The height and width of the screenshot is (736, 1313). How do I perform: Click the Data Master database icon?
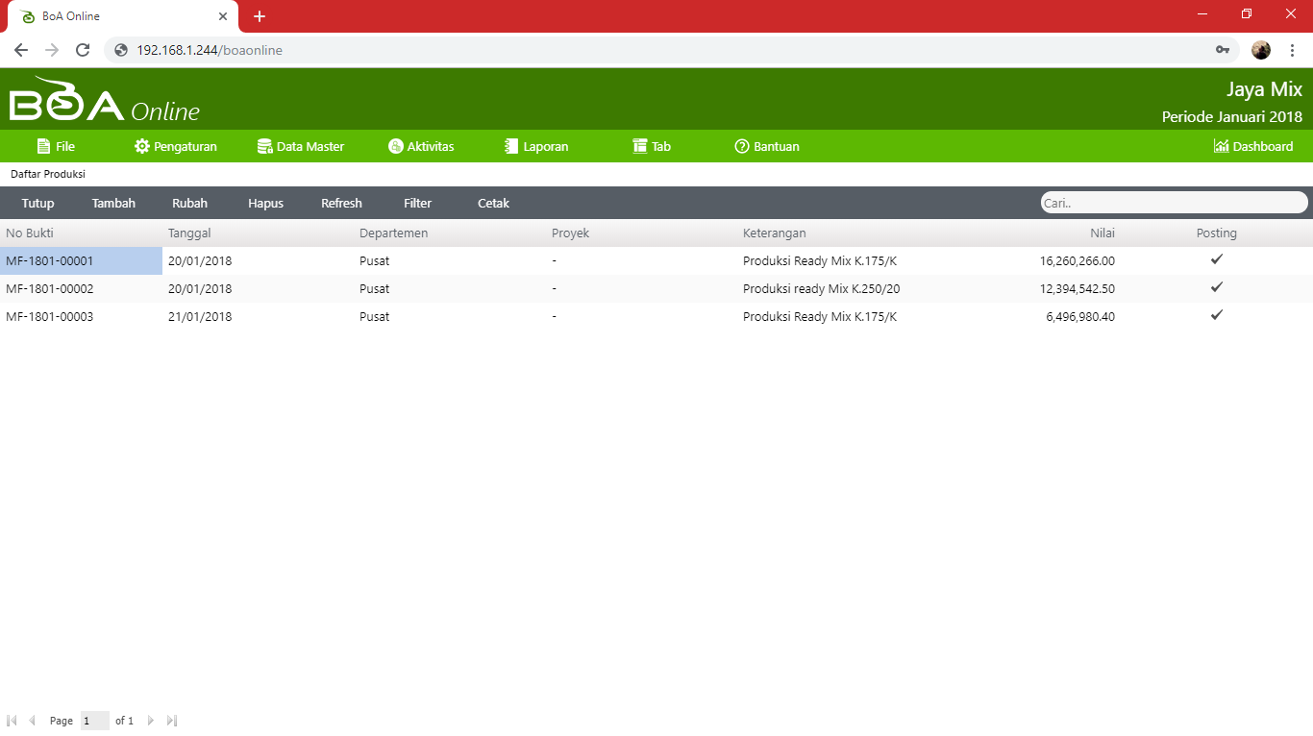265,146
